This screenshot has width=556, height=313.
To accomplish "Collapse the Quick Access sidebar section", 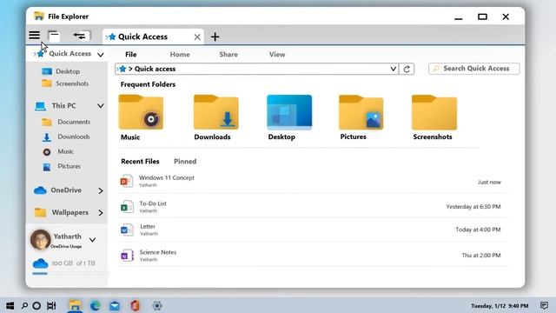I will [101, 55].
